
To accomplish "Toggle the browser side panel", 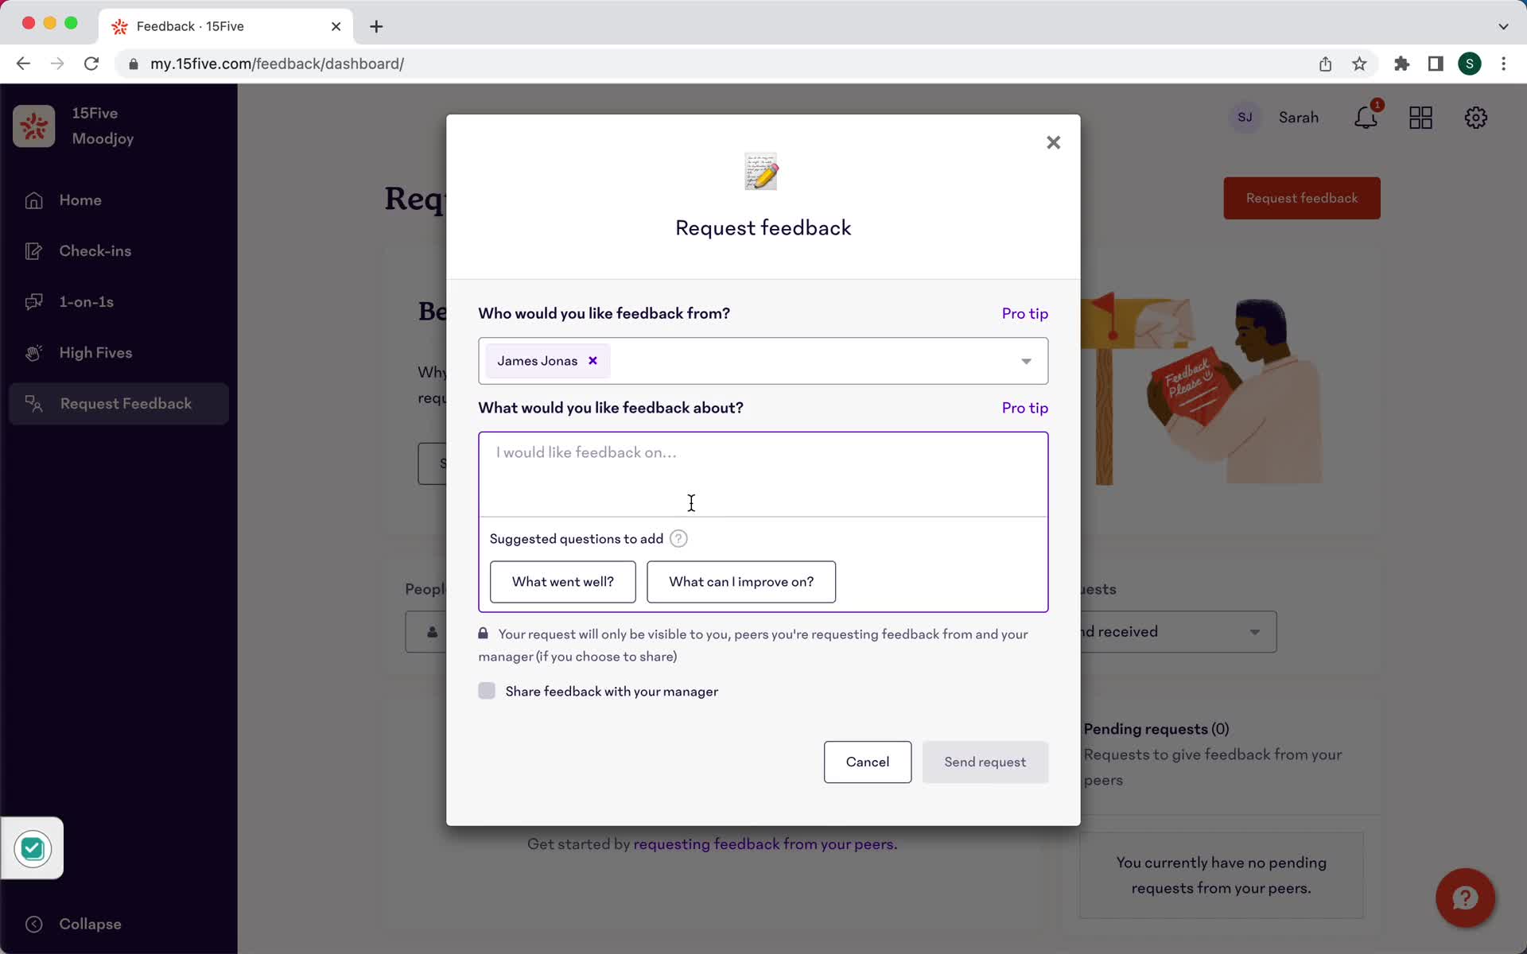I will click(x=1436, y=64).
